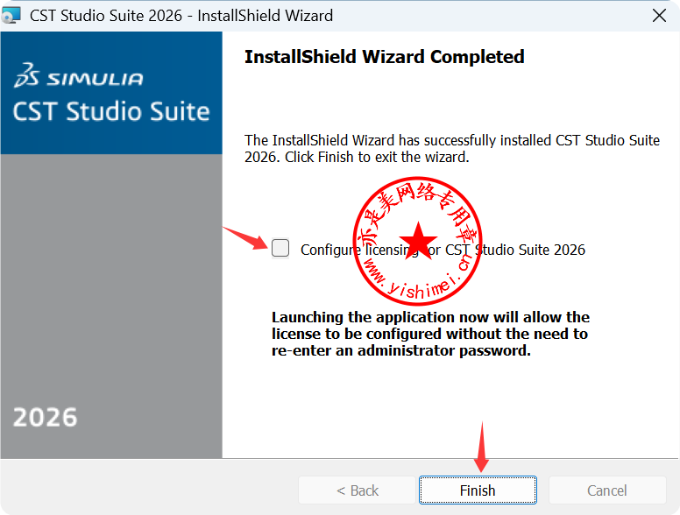Click the red star in the stamp

pyautogui.click(x=419, y=239)
